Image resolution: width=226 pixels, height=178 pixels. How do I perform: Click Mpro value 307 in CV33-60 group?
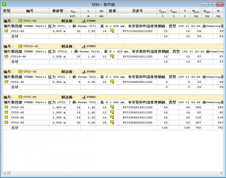point(198,123)
